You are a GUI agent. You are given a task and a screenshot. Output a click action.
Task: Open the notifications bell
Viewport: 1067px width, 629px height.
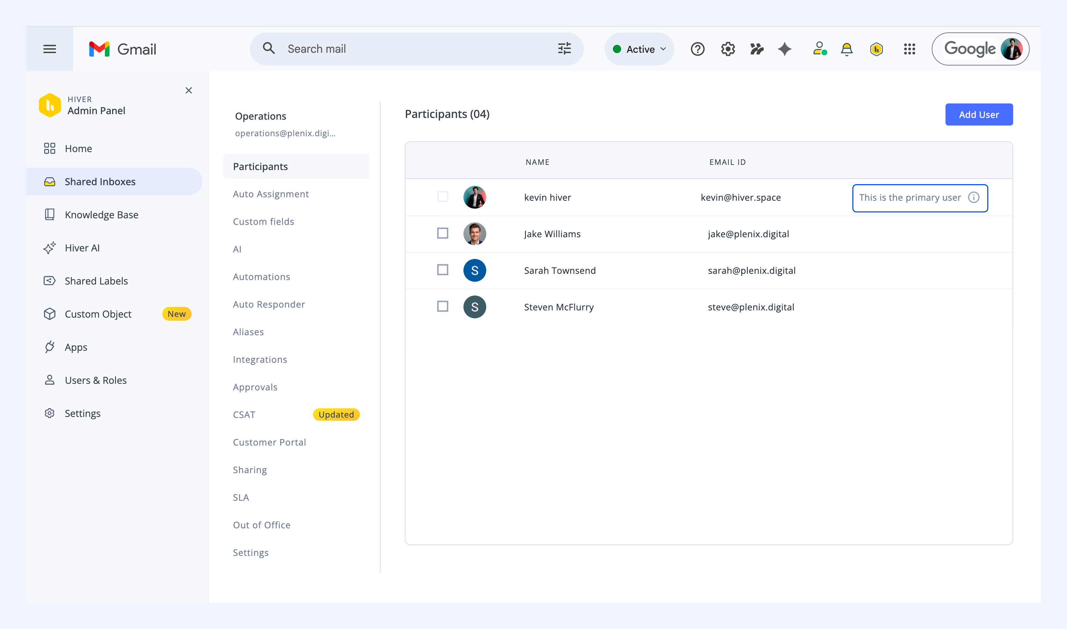click(846, 49)
